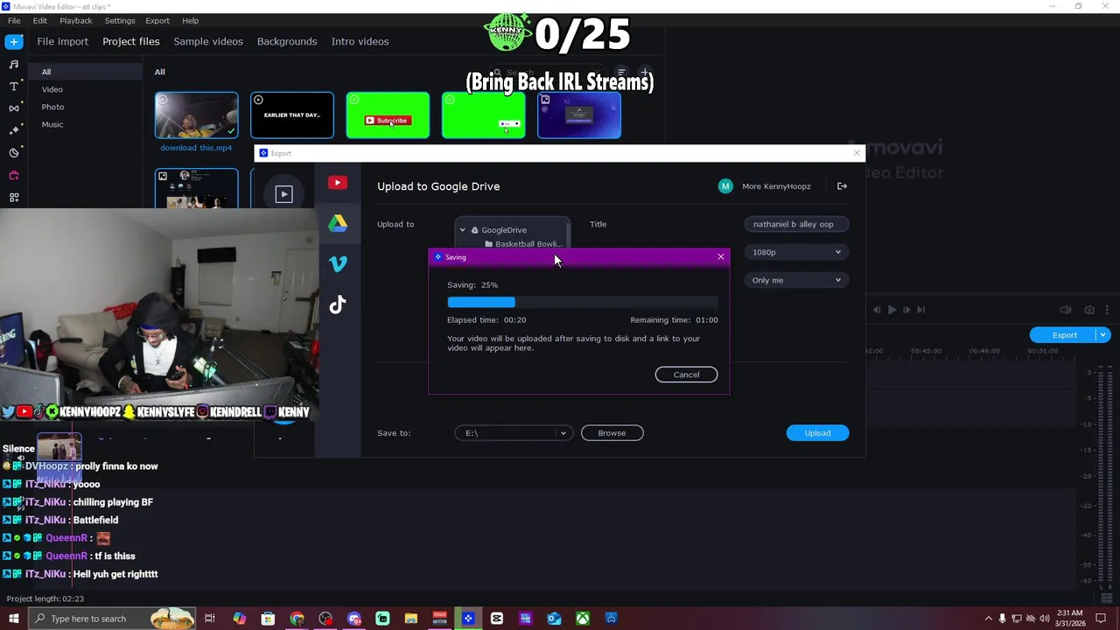Click the saving progress bar
This screenshot has width=1120, height=630.
[x=583, y=303]
